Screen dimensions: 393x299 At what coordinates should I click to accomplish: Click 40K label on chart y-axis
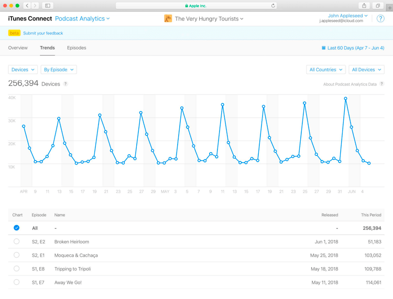pos(12,98)
